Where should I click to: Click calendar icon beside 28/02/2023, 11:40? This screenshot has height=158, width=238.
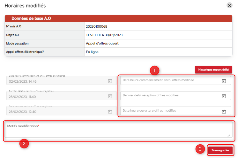pos(110,96)
